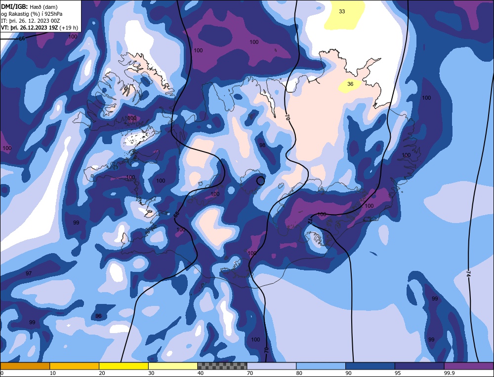
Task: Click the legend tick label "80"
Action: pos(299,373)
